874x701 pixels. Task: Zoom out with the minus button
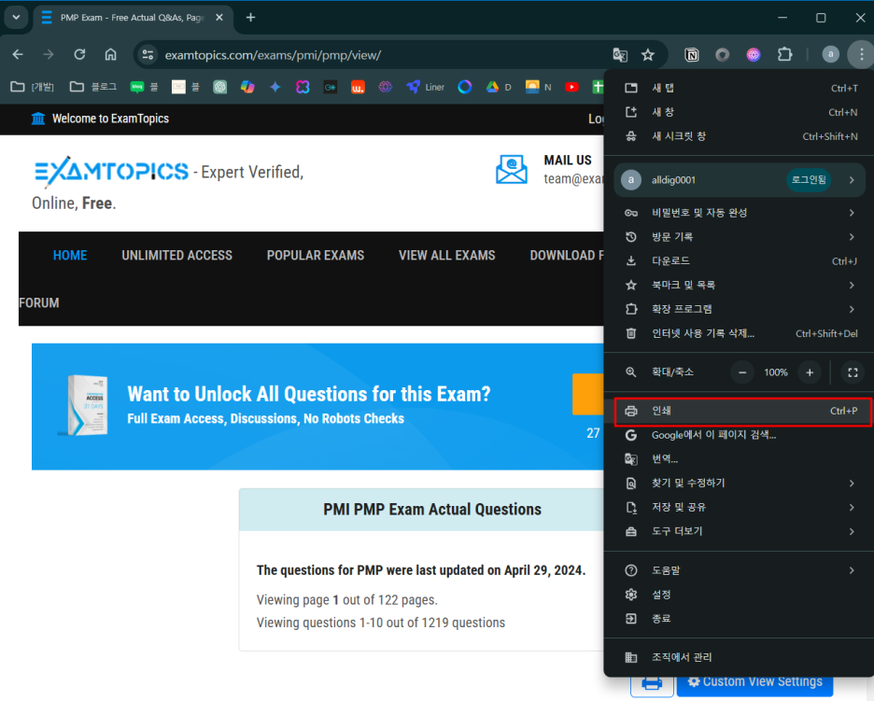tap(742, 372)
